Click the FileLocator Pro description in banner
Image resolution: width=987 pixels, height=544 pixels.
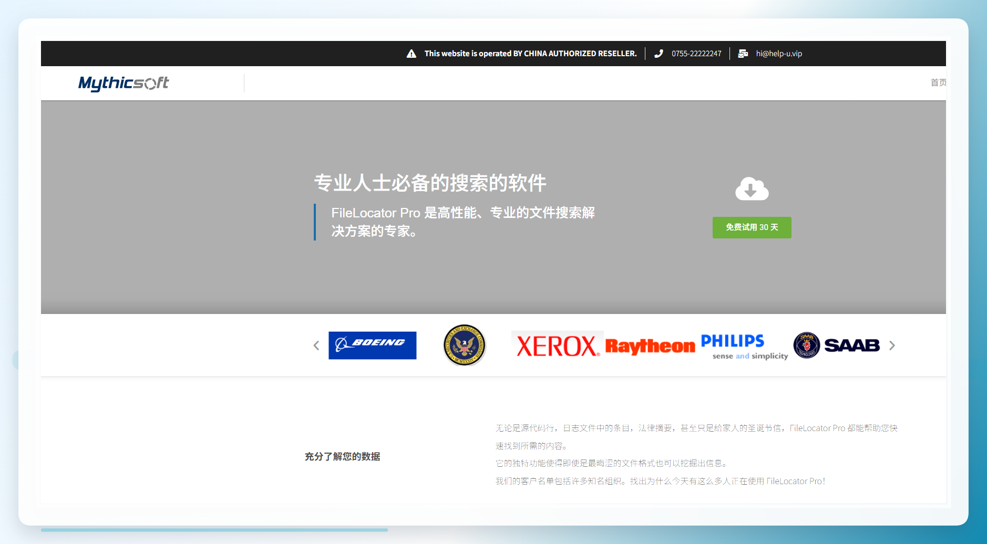[x=463, y=222]
